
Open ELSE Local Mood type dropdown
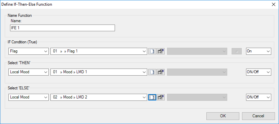click(x=29, y=97)
